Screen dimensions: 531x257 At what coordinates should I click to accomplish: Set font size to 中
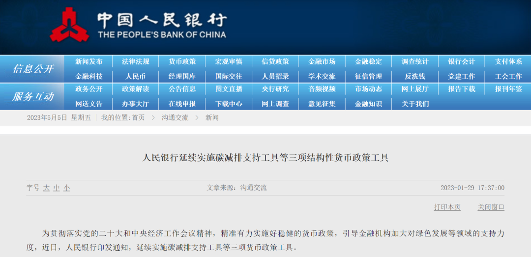click(x=57, y=188)
